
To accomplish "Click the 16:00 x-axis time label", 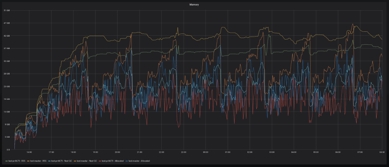I will [x=29, y=152].
